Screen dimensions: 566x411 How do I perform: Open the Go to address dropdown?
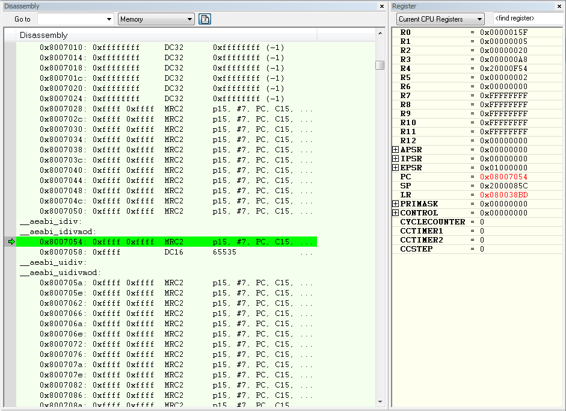point(109,19)
